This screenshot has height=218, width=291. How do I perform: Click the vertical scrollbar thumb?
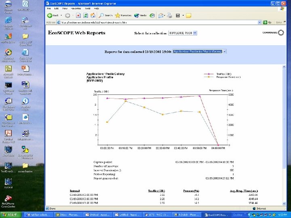point(284,119)
